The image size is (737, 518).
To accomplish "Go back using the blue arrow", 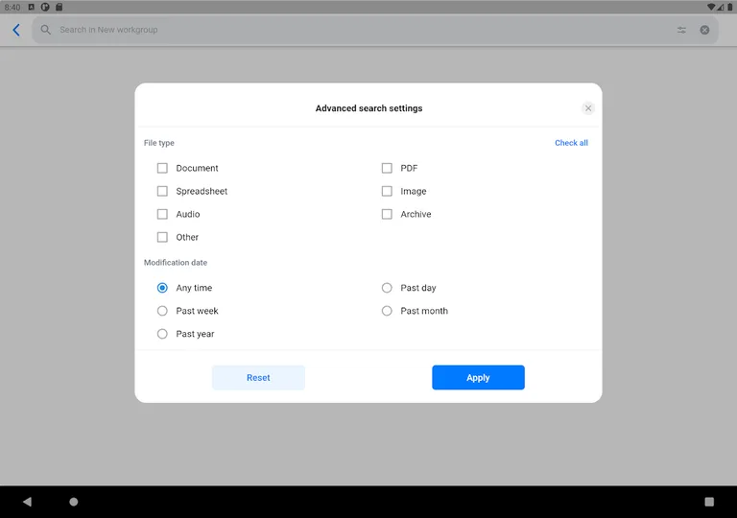I will pos(16,30).
